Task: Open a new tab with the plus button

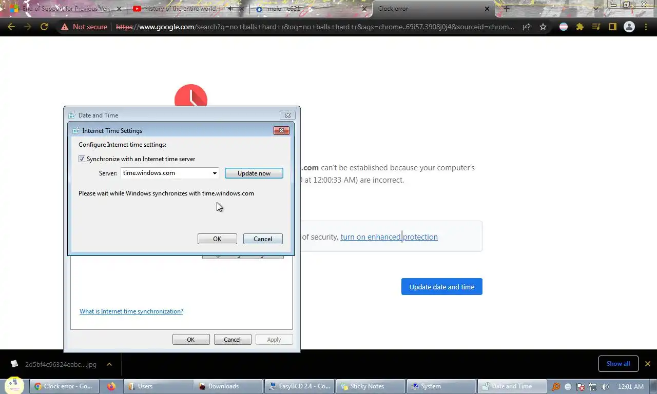Action: (507, 9)
